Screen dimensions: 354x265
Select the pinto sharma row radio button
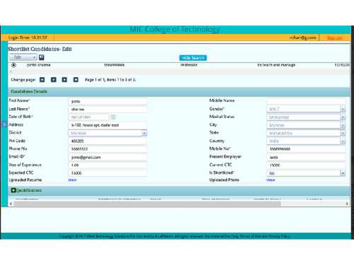13,65
